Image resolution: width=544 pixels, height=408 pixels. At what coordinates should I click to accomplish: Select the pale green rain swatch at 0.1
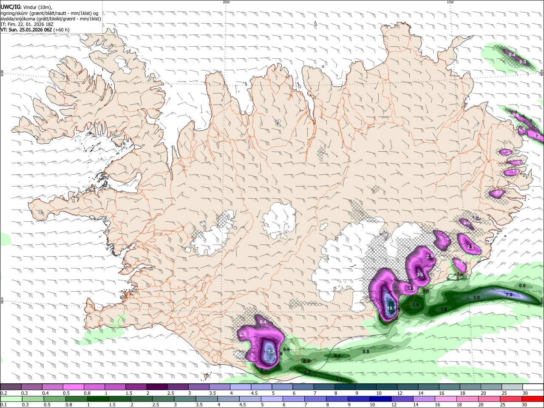(11, 399)
